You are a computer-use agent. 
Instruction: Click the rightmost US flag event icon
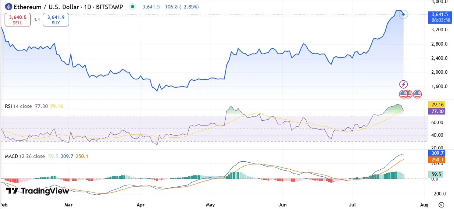(x=417, y=94)
